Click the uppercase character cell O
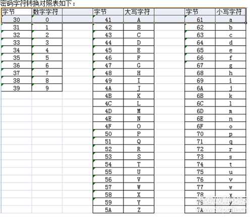 (x=139, y=126)
